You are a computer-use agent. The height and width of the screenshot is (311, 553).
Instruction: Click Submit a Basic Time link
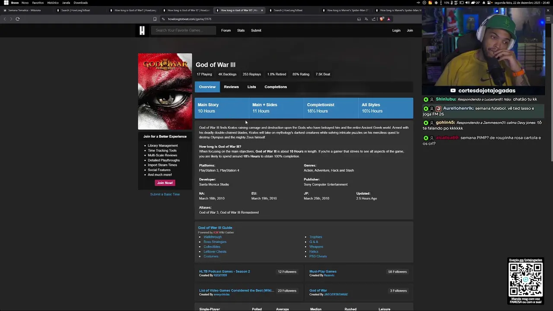click(x=165, y=194)
